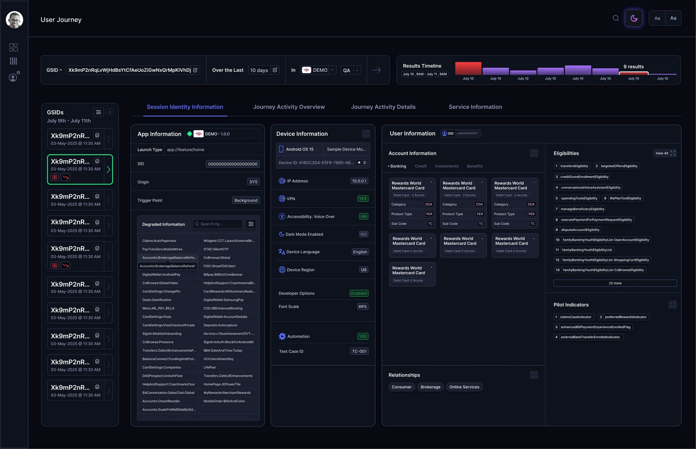The image size is (696, 449).
Task: Switch to Journey Activity Overview tab
Action: click(x=289, y=107)
